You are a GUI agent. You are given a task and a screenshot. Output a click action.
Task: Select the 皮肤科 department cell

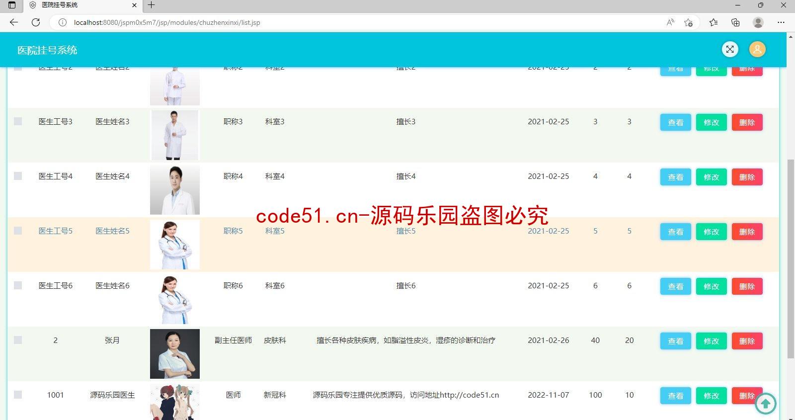click(275, 340)
